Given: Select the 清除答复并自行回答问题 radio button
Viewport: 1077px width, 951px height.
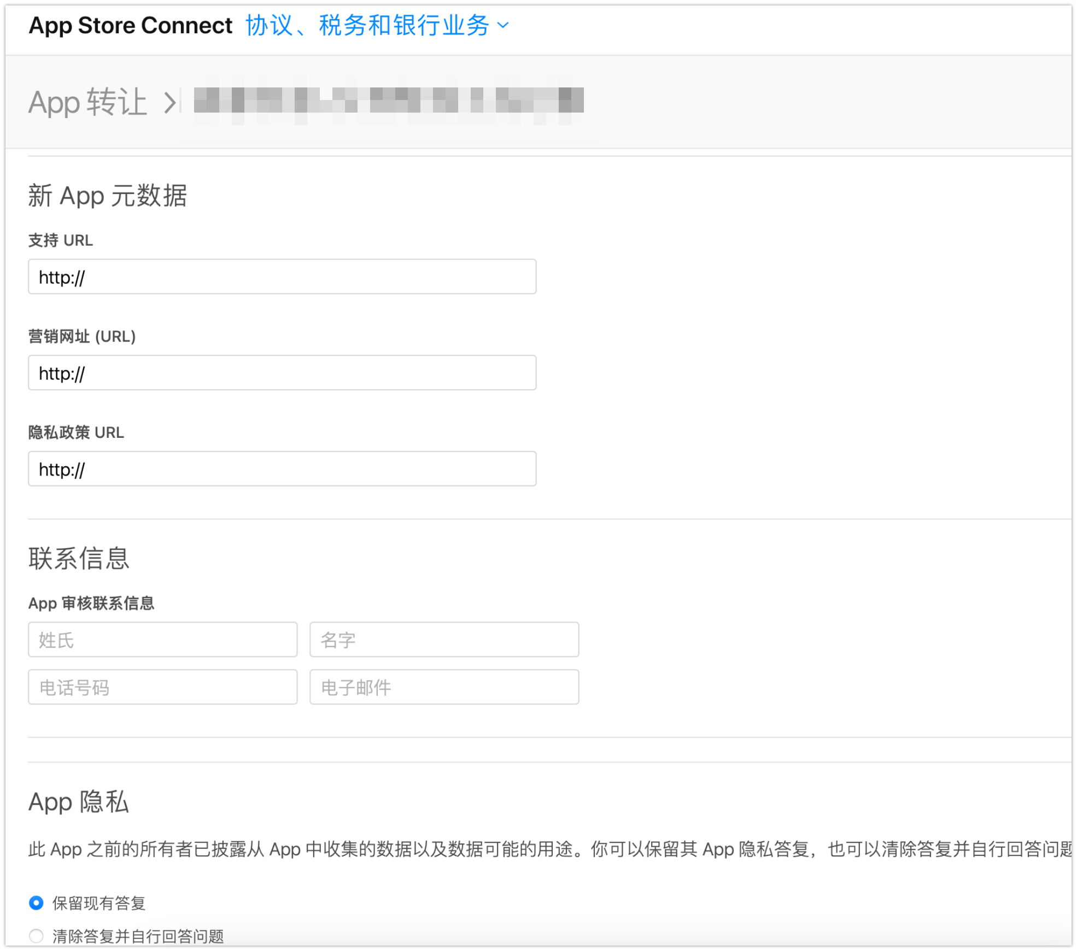Looking at the screenshot, I should 36,936.
